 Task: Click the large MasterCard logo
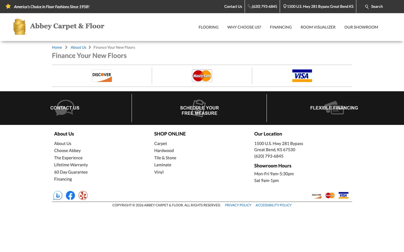202,76
